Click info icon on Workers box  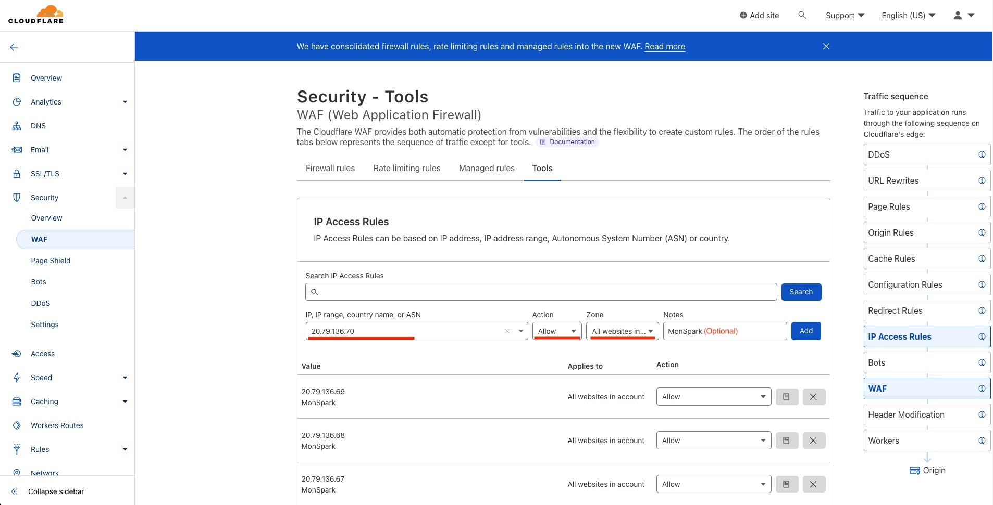point(982,441)
